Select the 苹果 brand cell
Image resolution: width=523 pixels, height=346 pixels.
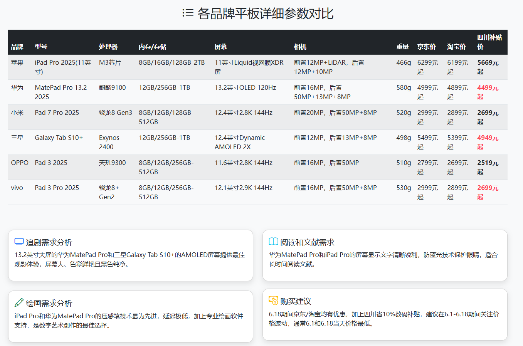coord(17,62)
